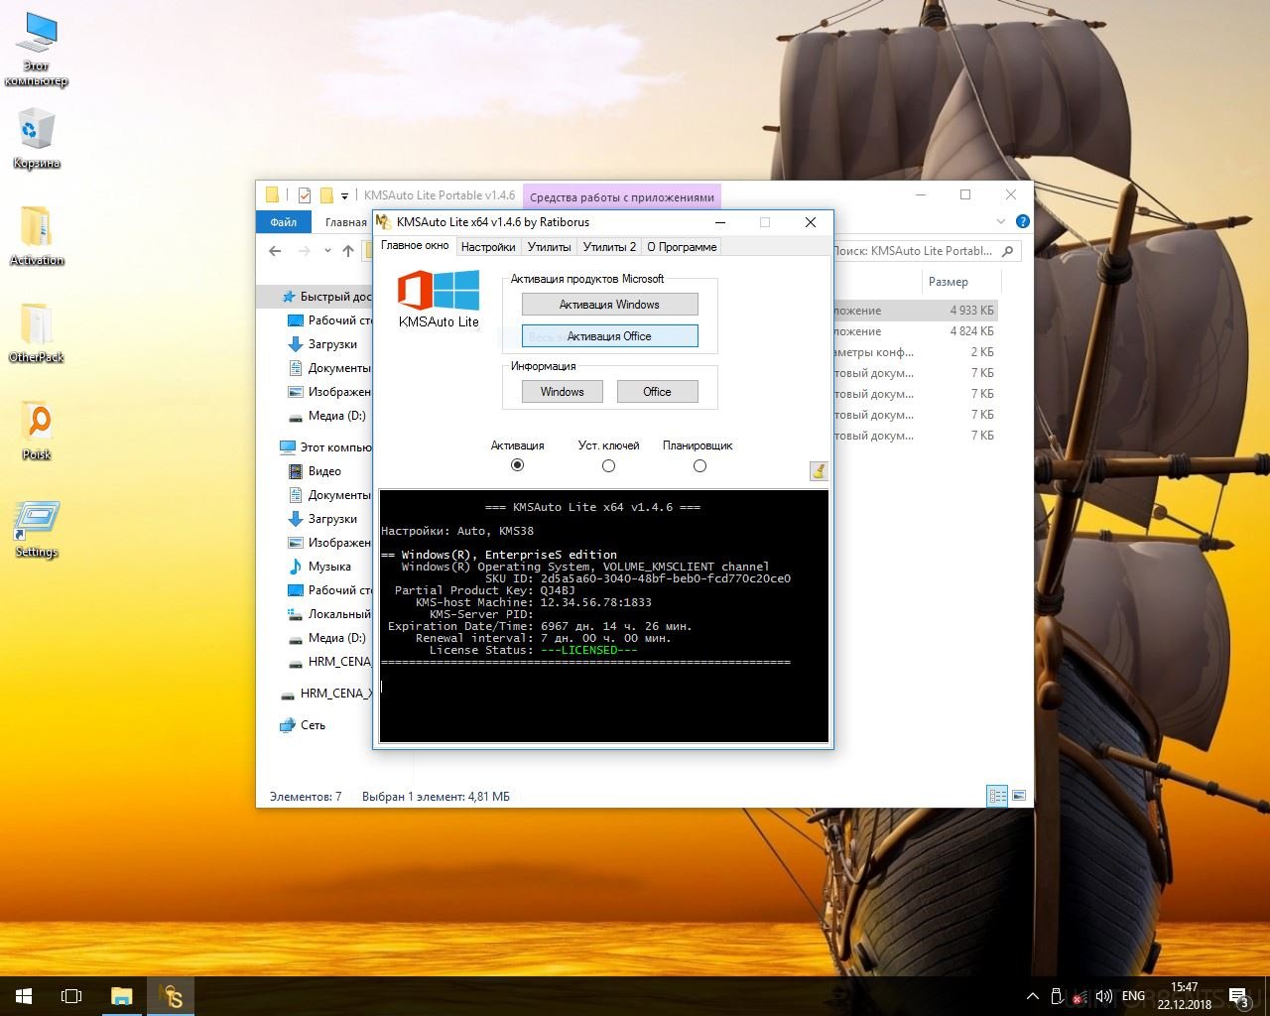
Task: Switch to KMSAuto taskbar icon
Action: 172,996
